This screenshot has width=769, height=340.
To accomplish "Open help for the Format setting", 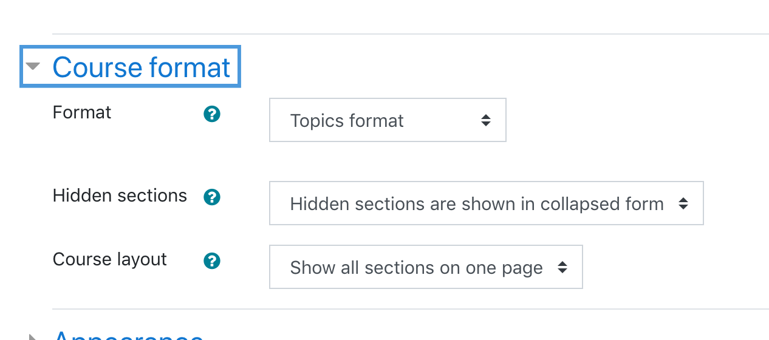I will click(211, 114).
